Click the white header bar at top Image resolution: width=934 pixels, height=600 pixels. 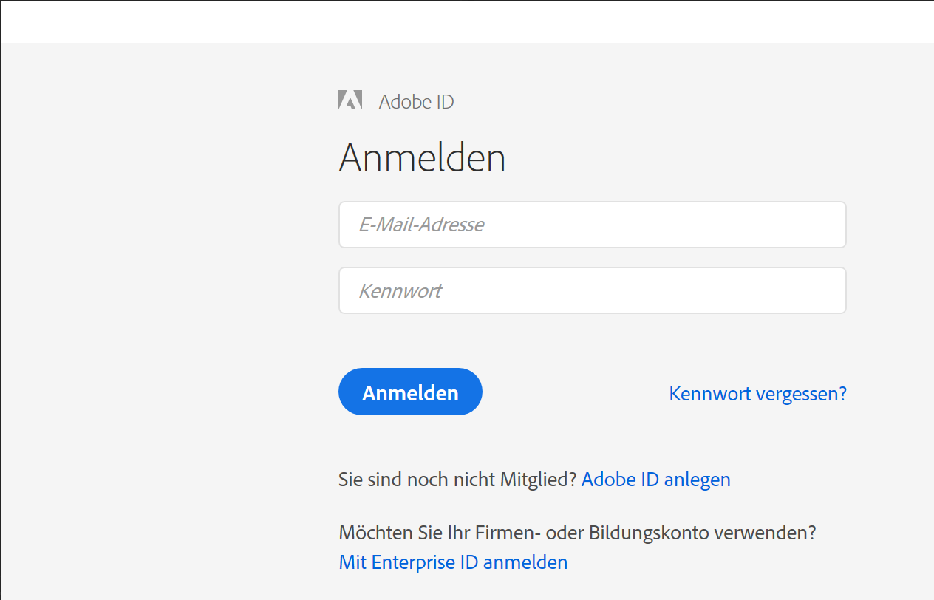coord(467,21)
